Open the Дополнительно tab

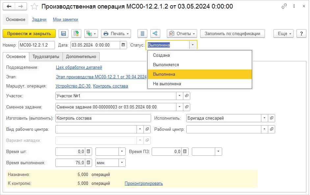pos(81,56)
